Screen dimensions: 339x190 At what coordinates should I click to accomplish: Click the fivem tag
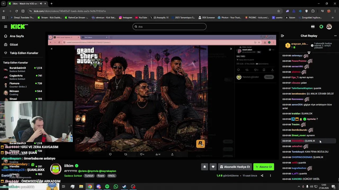point(101,176)
